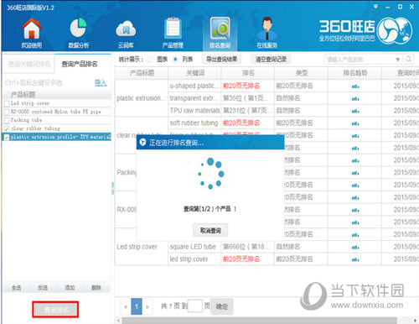419x324 pixels.
Task: Click the horizontal scrollbar under the table
Action: click(x=259, y=321)
